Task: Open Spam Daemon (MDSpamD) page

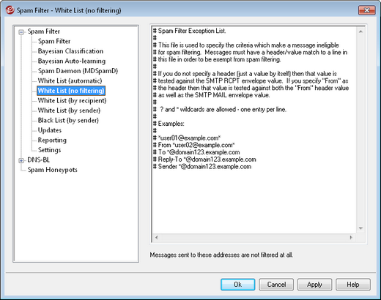Action: pyautogui.click(x=78, y=71)
